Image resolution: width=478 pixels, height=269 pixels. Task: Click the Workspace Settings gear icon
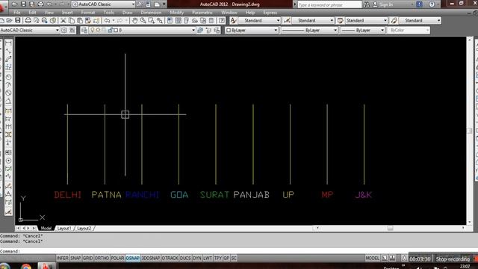coord(64,30)
